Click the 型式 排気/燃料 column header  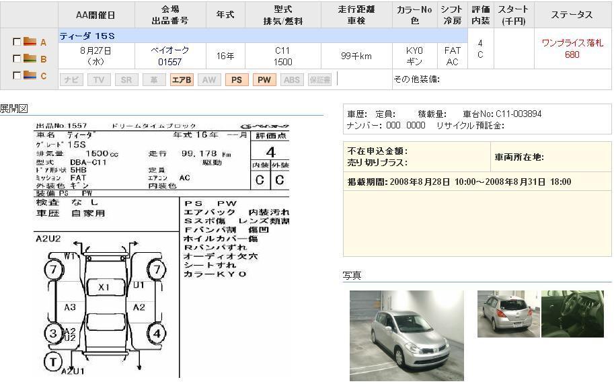pos(282,15)
